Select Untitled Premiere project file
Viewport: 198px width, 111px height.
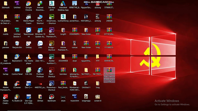click(x=17, y=4)
